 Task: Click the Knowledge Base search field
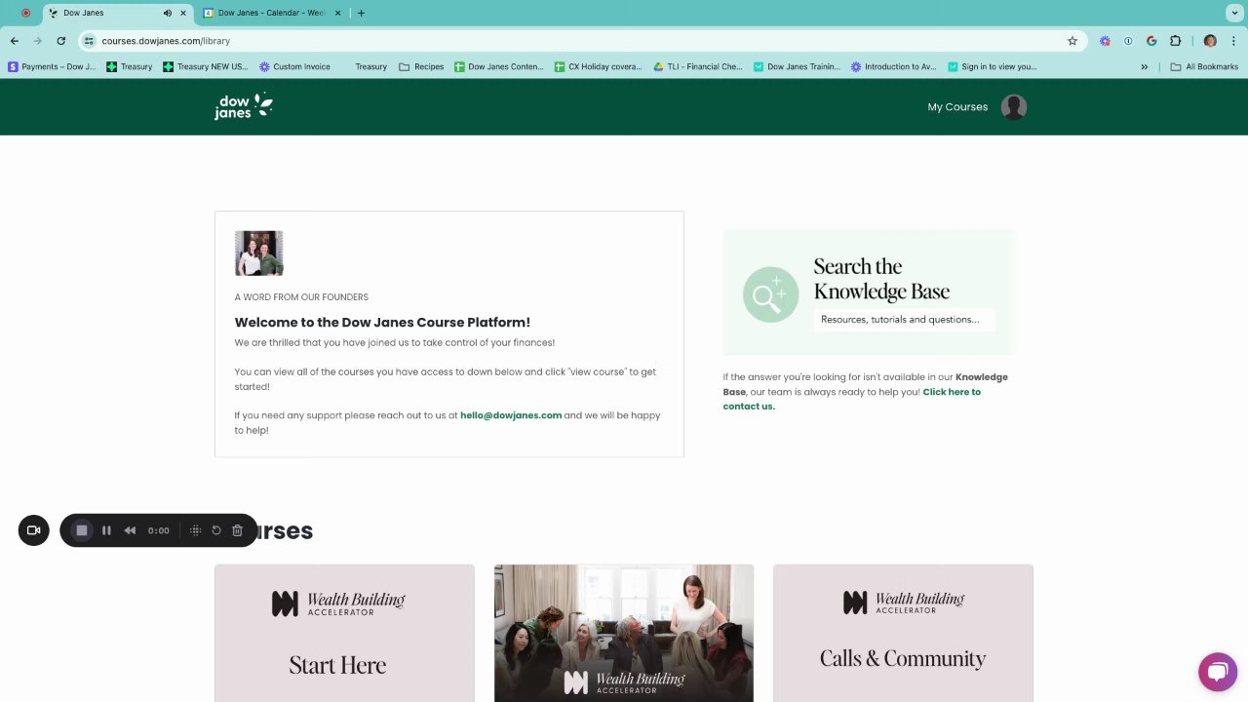(x=904, y=320)
